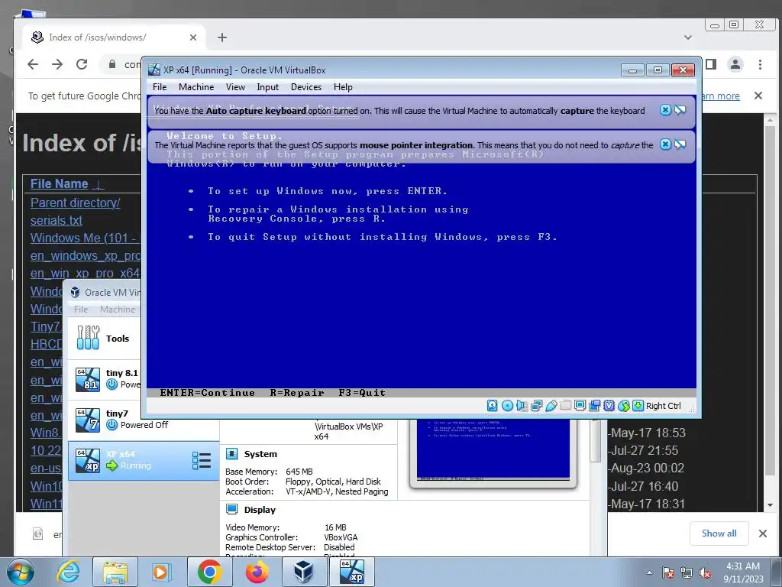The image size is (782, 587).
Task: Open Input menu in XP x64 VM window
Action: pos(268,87)
